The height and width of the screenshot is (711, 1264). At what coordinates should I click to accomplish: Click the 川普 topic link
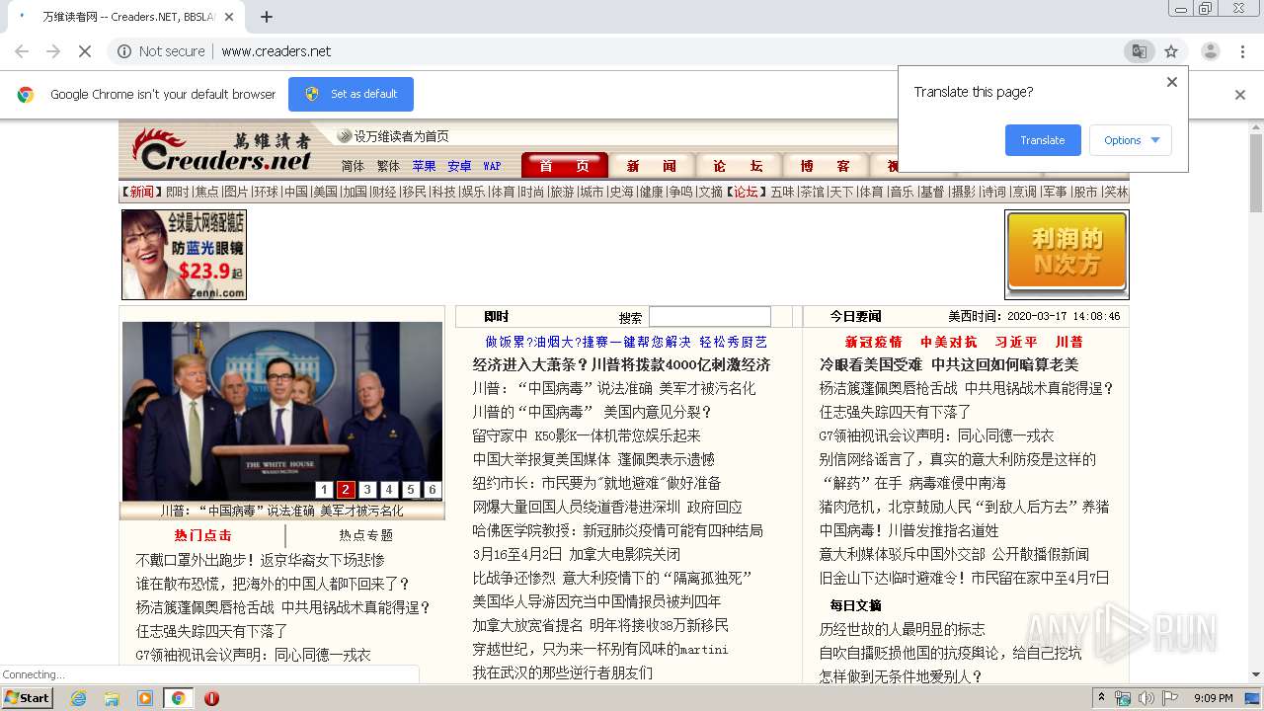pyautogui.click(x=1068, y=342)
